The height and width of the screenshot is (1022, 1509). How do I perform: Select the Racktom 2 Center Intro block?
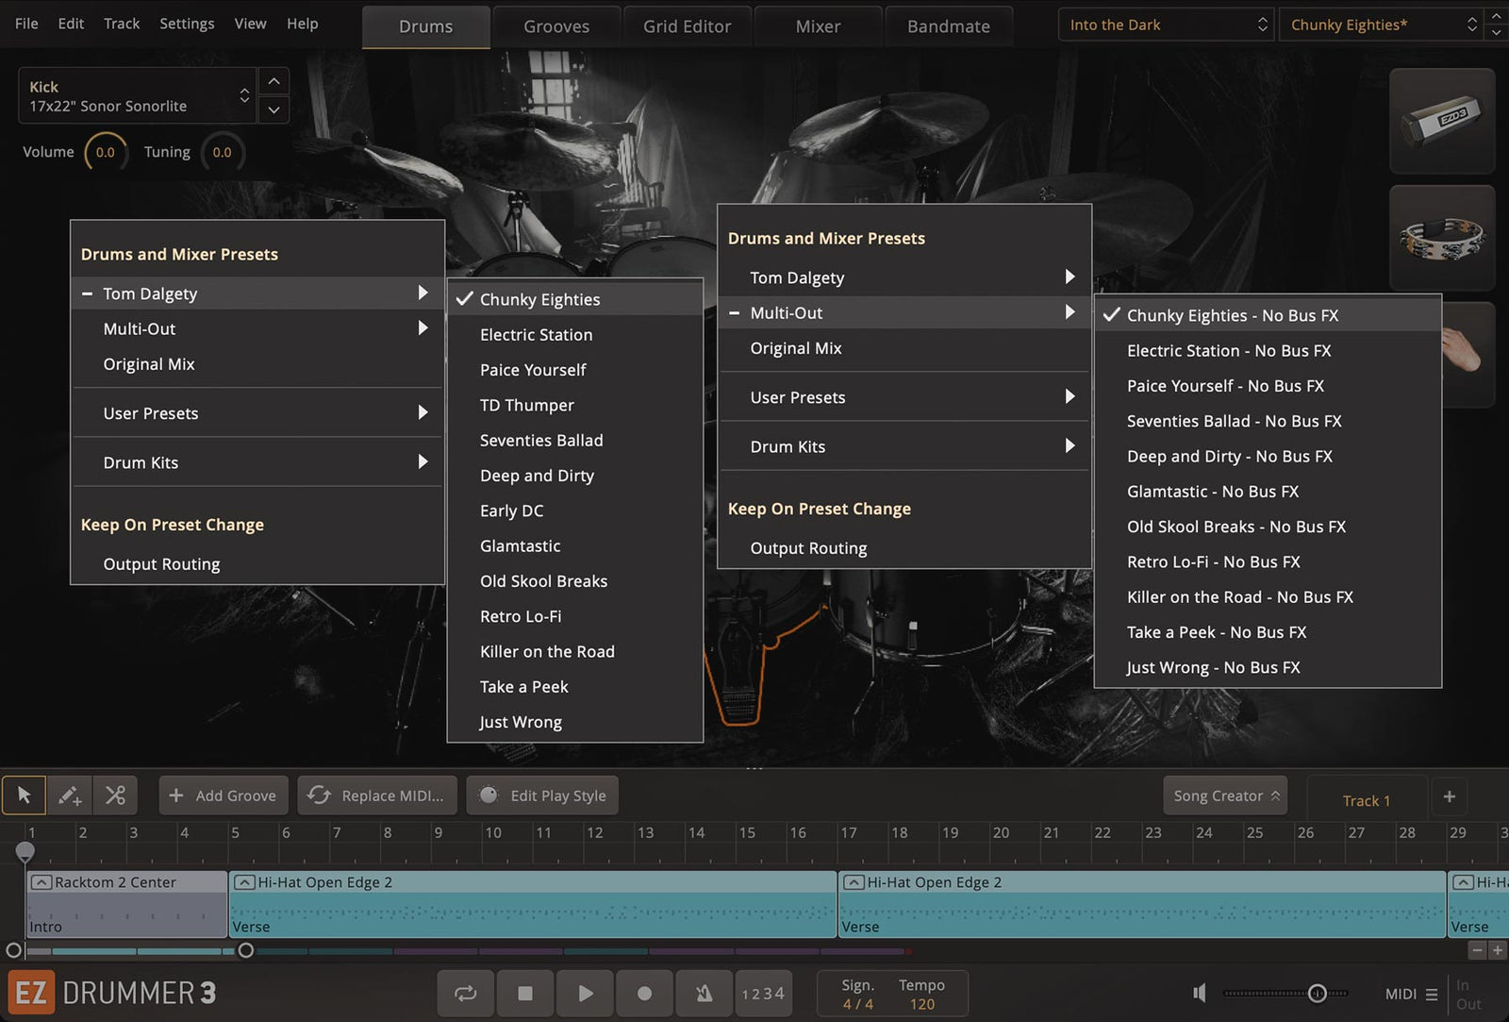click(126, 904)
